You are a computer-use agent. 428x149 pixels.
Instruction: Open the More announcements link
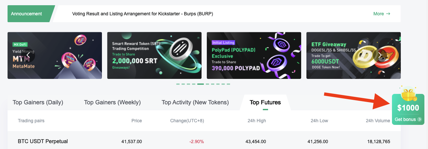379,14
